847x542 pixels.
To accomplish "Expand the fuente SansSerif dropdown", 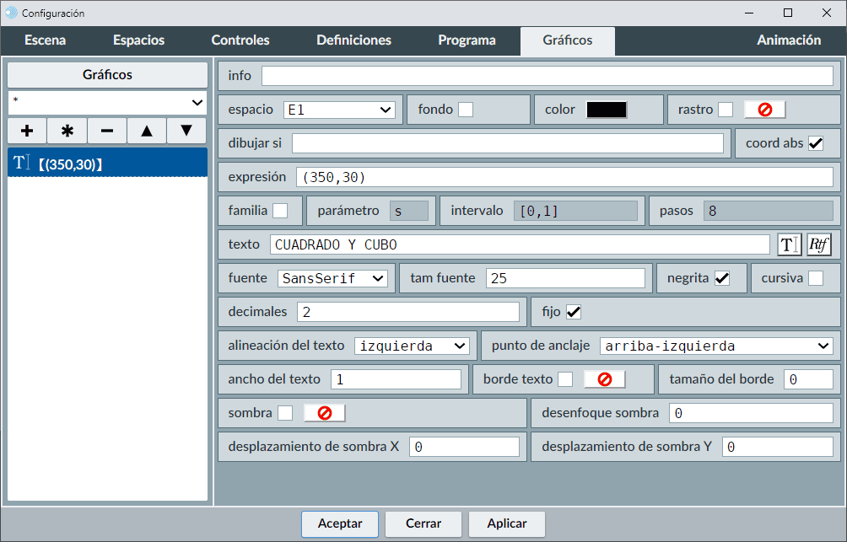I will 332,278.
